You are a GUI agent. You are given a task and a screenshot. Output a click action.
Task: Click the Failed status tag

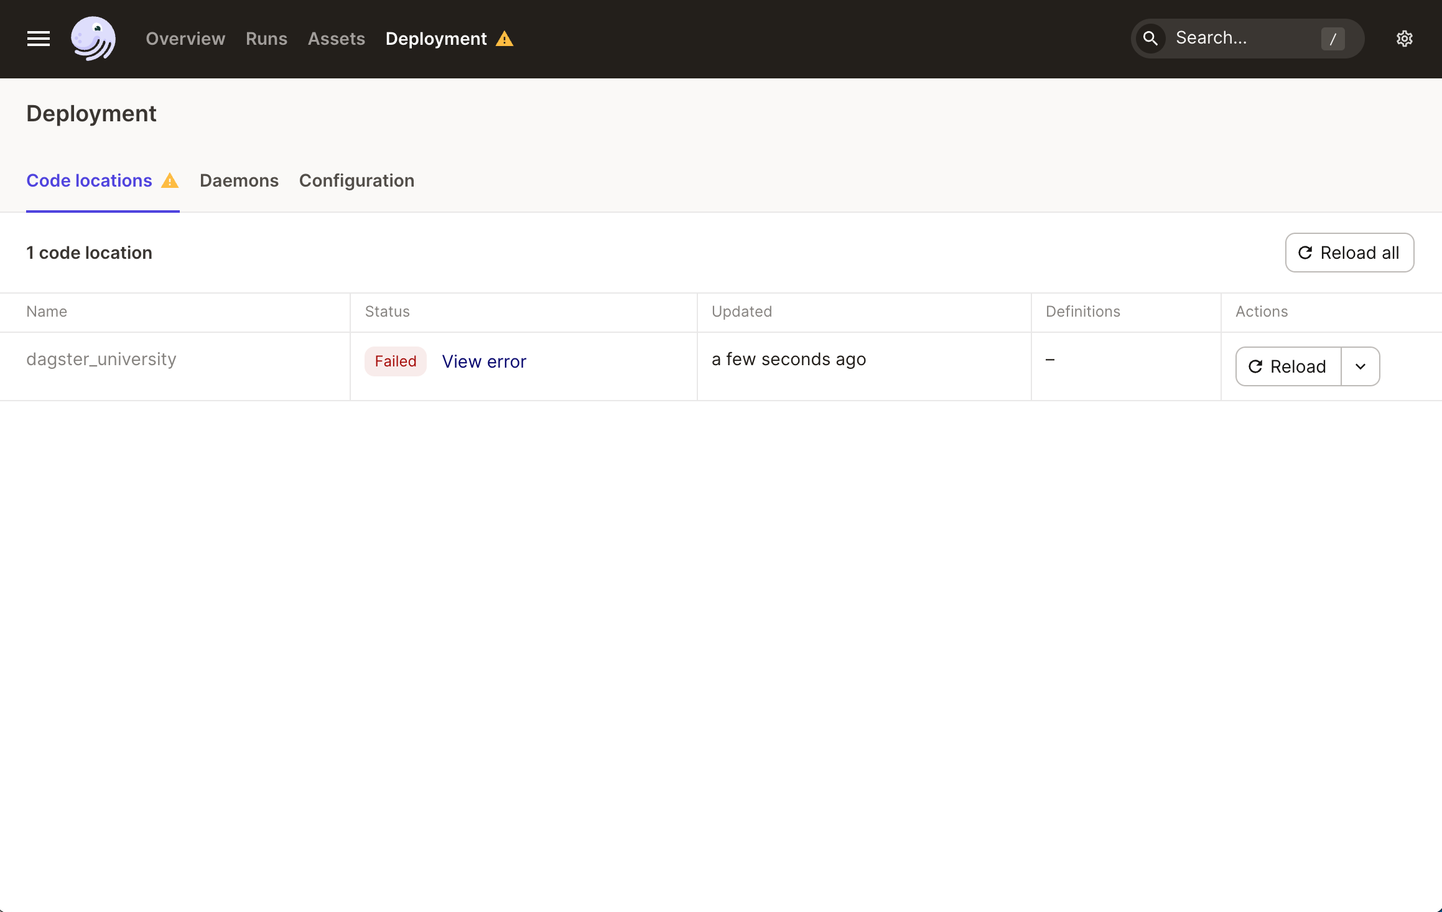pyautogui.click(x=396, y=361)
